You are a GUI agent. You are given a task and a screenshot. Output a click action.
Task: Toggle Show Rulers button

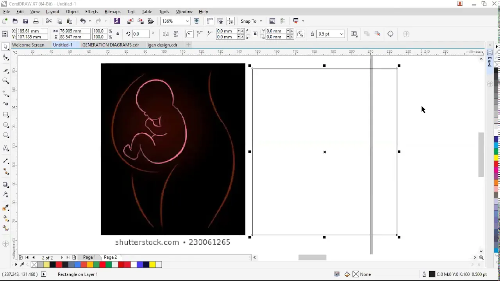[210, 21]
